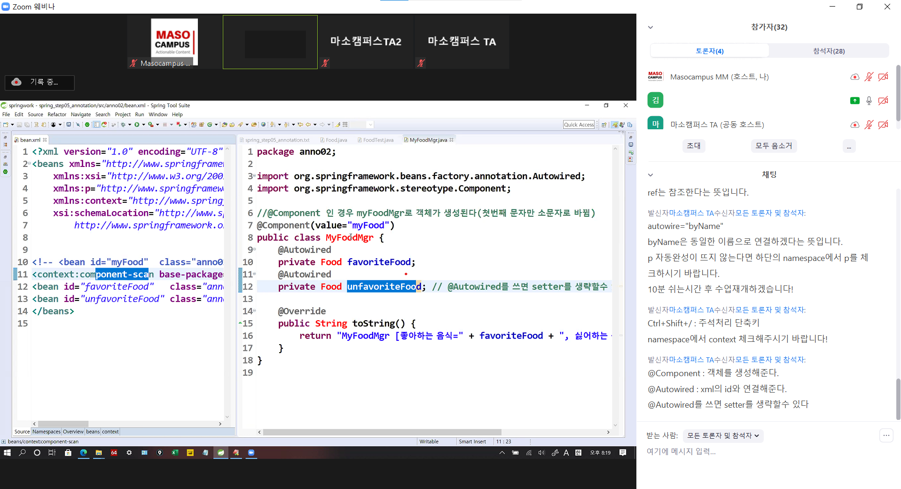
Task: Toggle video for 마소캠퍼스 TA co-host
Action: 883,125
